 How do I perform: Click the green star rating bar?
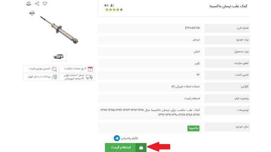(x=114, y=10)
